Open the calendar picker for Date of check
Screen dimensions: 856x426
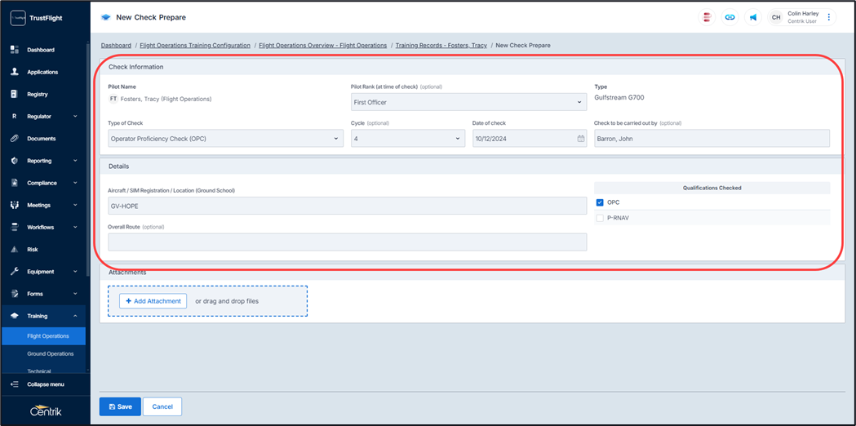[x=581, y=139]
